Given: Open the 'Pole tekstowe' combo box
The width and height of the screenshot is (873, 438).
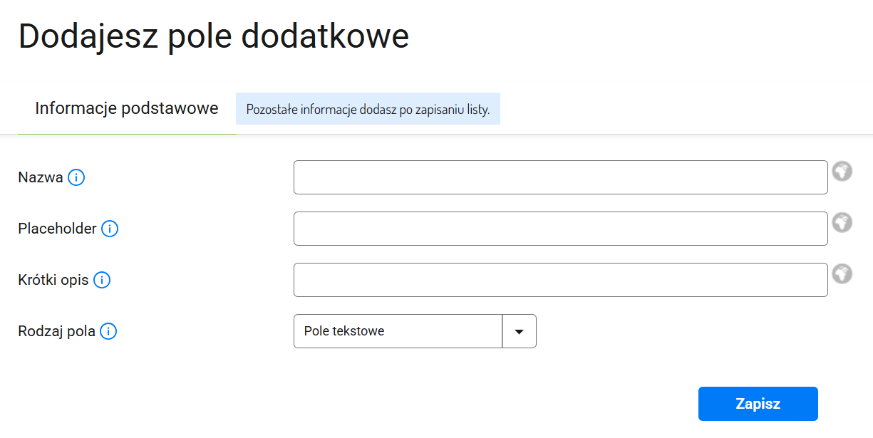Looking at the screenshot, I should (x=398, y=331).
